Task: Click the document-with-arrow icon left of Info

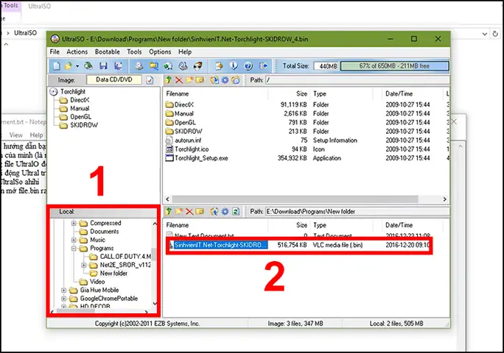Action: [x=219, y=66]
